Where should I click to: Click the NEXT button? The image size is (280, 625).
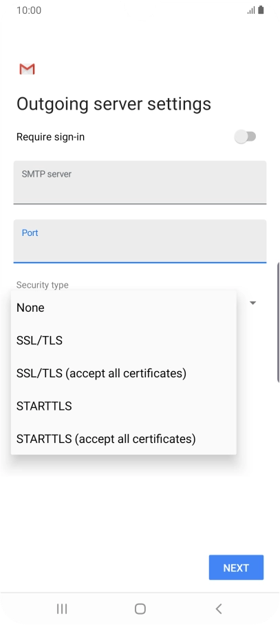[x=236, y=567]
